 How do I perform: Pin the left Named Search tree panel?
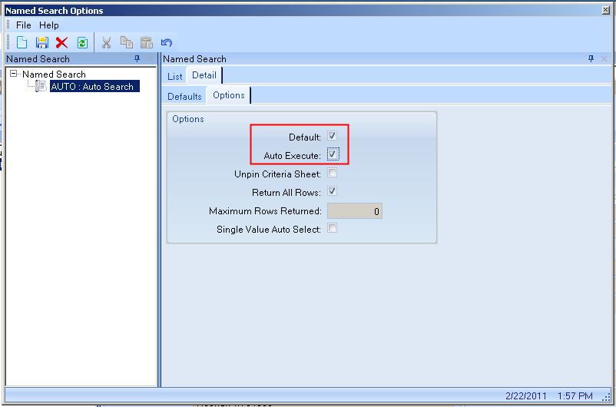pos(137,59)
